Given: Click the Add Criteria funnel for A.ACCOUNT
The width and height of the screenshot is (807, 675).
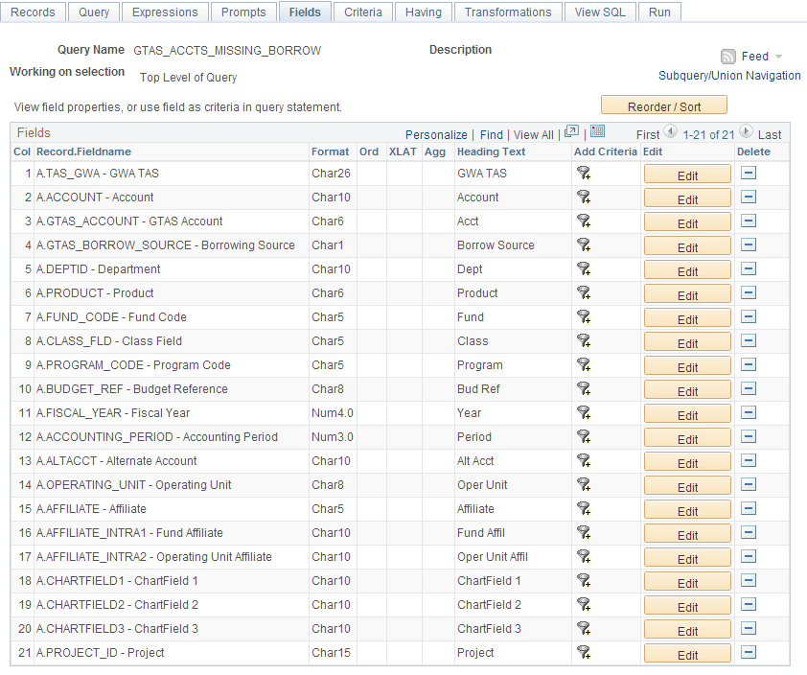Looking at the screenshot, I should click(585, 198).
